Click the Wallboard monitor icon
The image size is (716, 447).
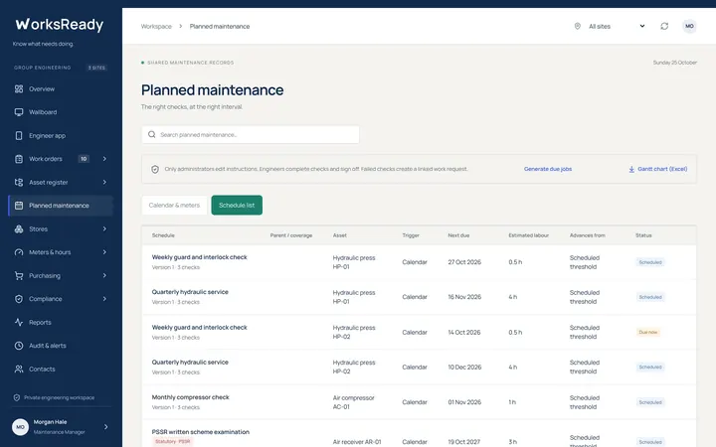[x=19, y=112]
